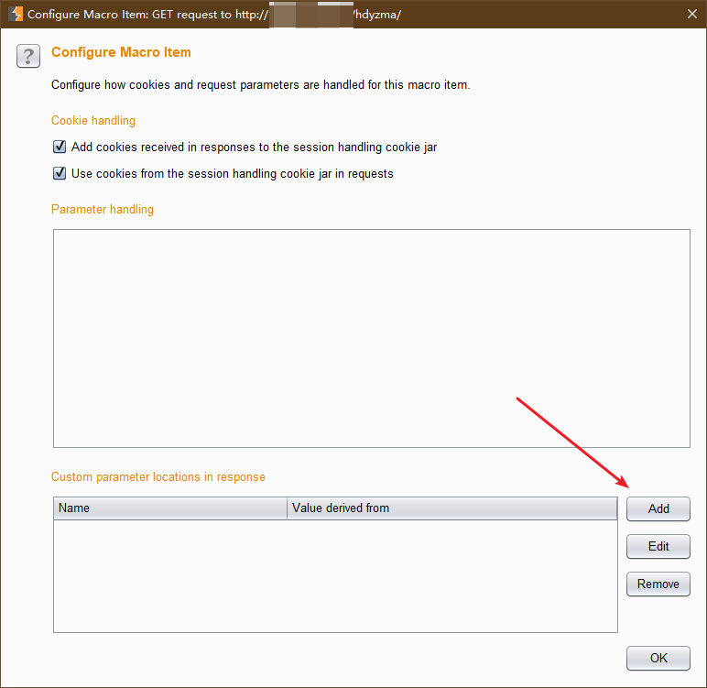
Task: Click inside the empty Parameter handling list
Action: pyautogui.click(x=371, y=338)
